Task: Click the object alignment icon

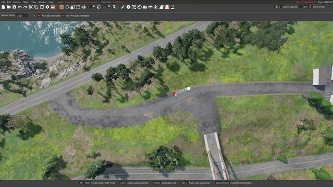Action: pos(78,7)
